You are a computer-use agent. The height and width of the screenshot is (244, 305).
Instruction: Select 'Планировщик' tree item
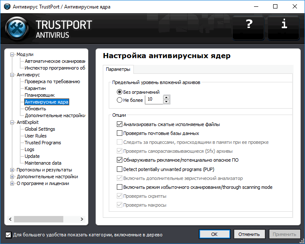(40, 95)
